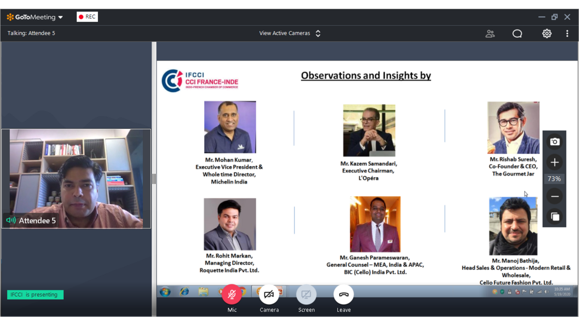The height and width of the screenshot is (326, 579).
Task: Open the GoToMeeting dropdown menu
Action: (35, 17)
